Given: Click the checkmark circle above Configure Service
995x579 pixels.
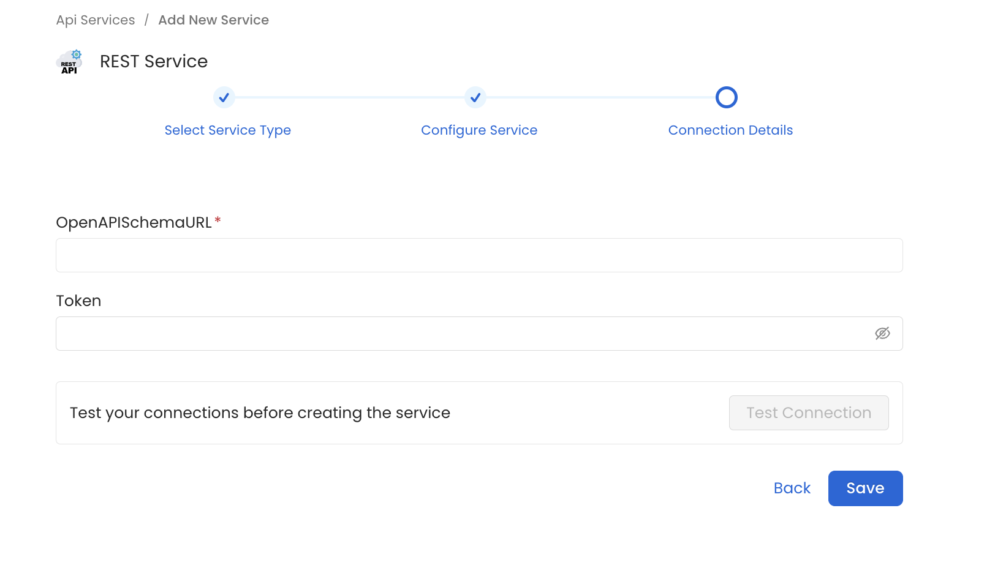Looking at the screenshot, I should (475, 97).
